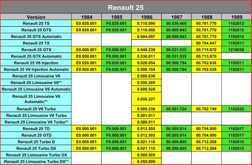The width and height of the screenshot is (252, 165).
Task: Select the 'Version' column header
Action: click(x=36, y=17)
